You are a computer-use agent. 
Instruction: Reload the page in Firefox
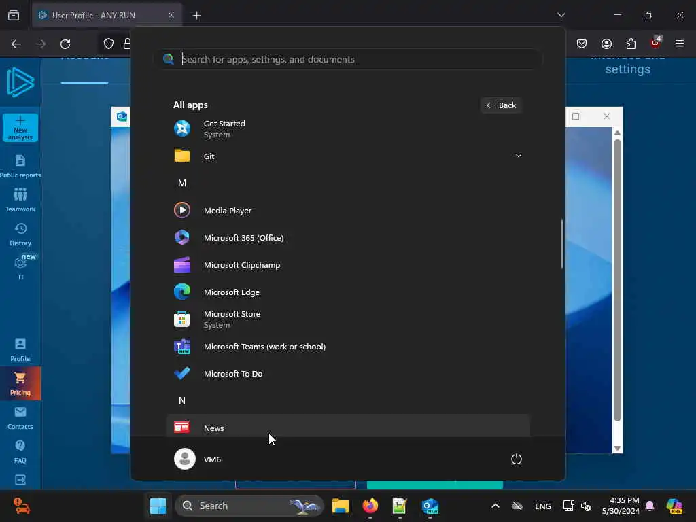(65, 44)
